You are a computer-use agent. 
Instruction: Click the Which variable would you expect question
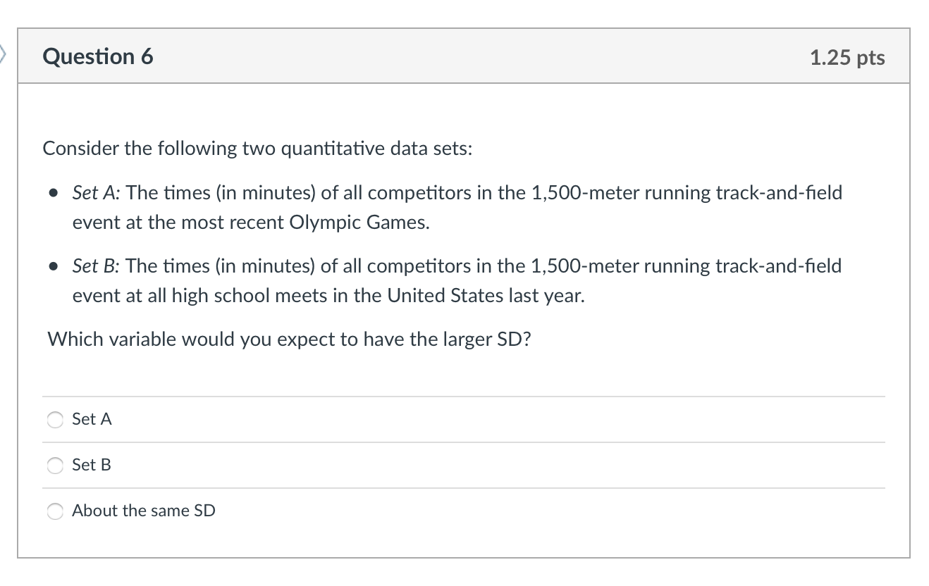tap(289, 339)
